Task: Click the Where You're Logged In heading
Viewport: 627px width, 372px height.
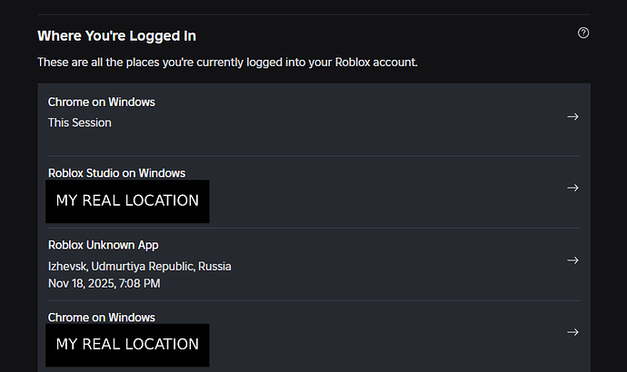Action: point(116,36)
